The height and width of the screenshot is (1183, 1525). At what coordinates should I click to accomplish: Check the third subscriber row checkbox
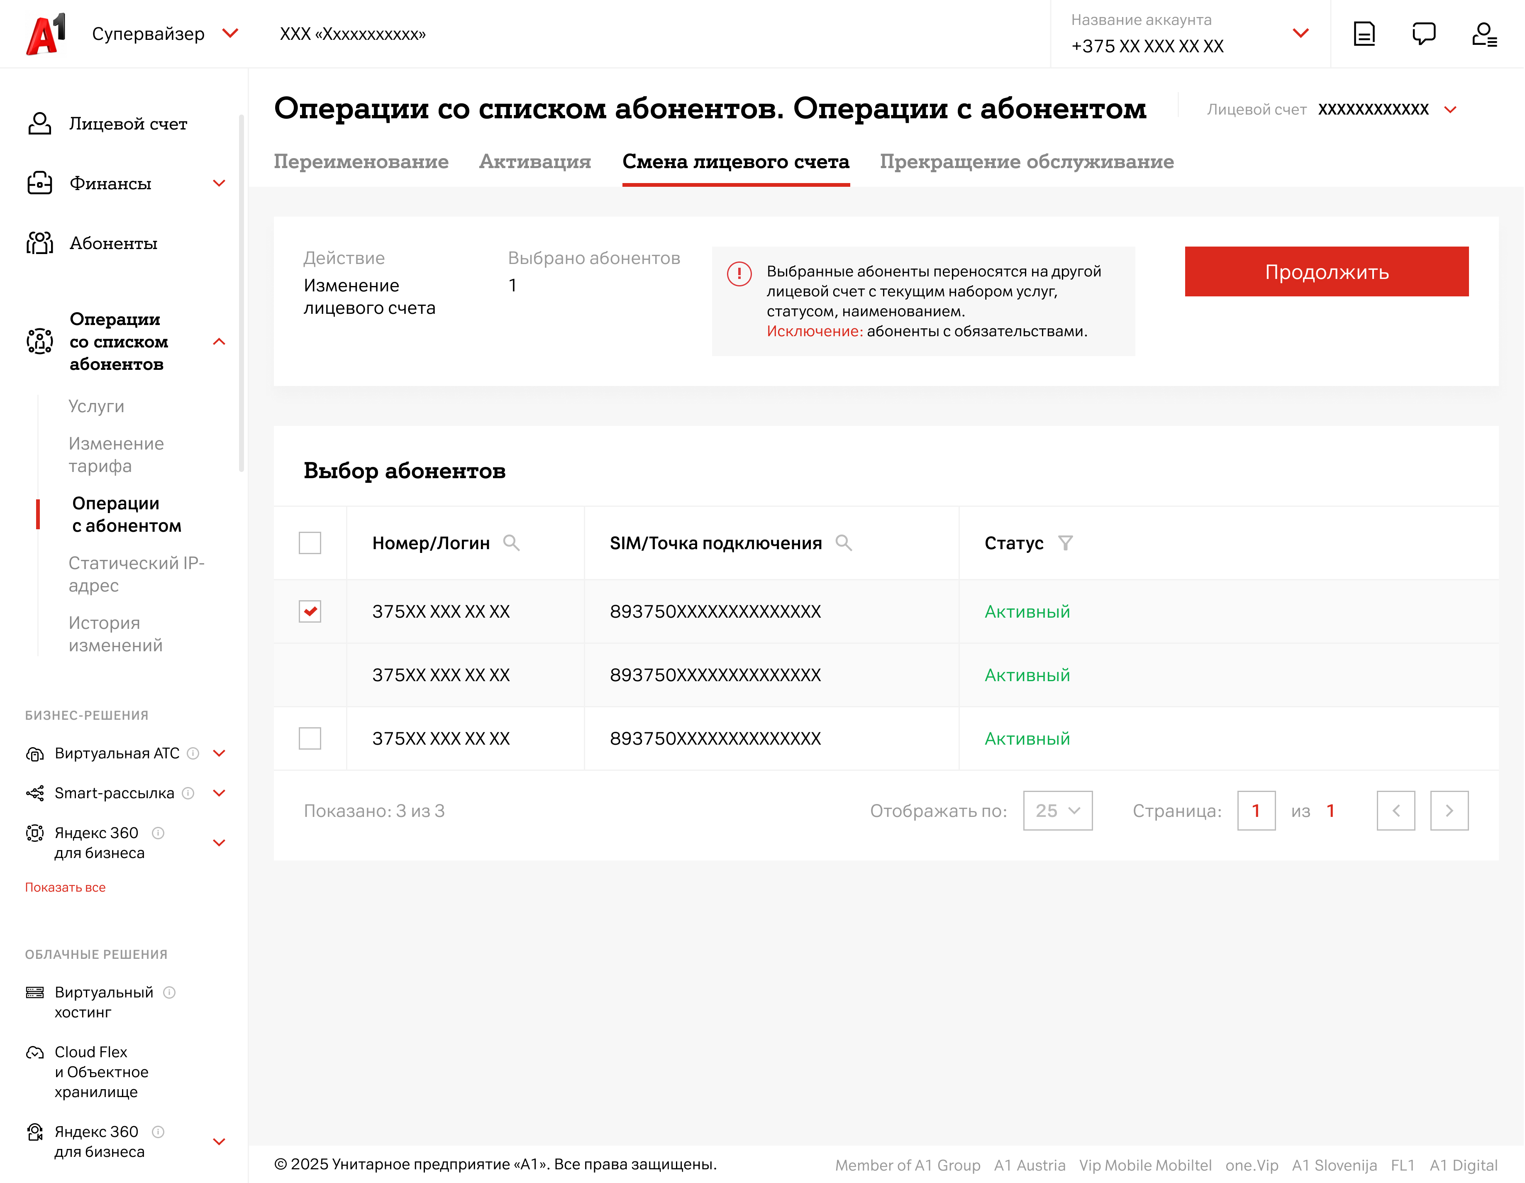tap(309, 738)
